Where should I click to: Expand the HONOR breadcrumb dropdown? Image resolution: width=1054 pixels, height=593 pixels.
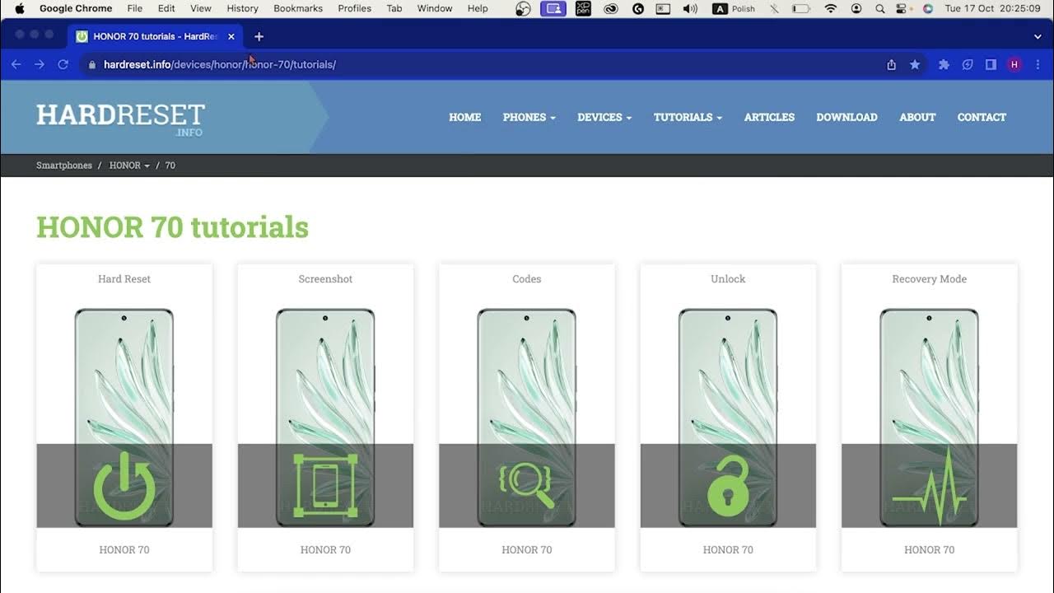point(129,166)
